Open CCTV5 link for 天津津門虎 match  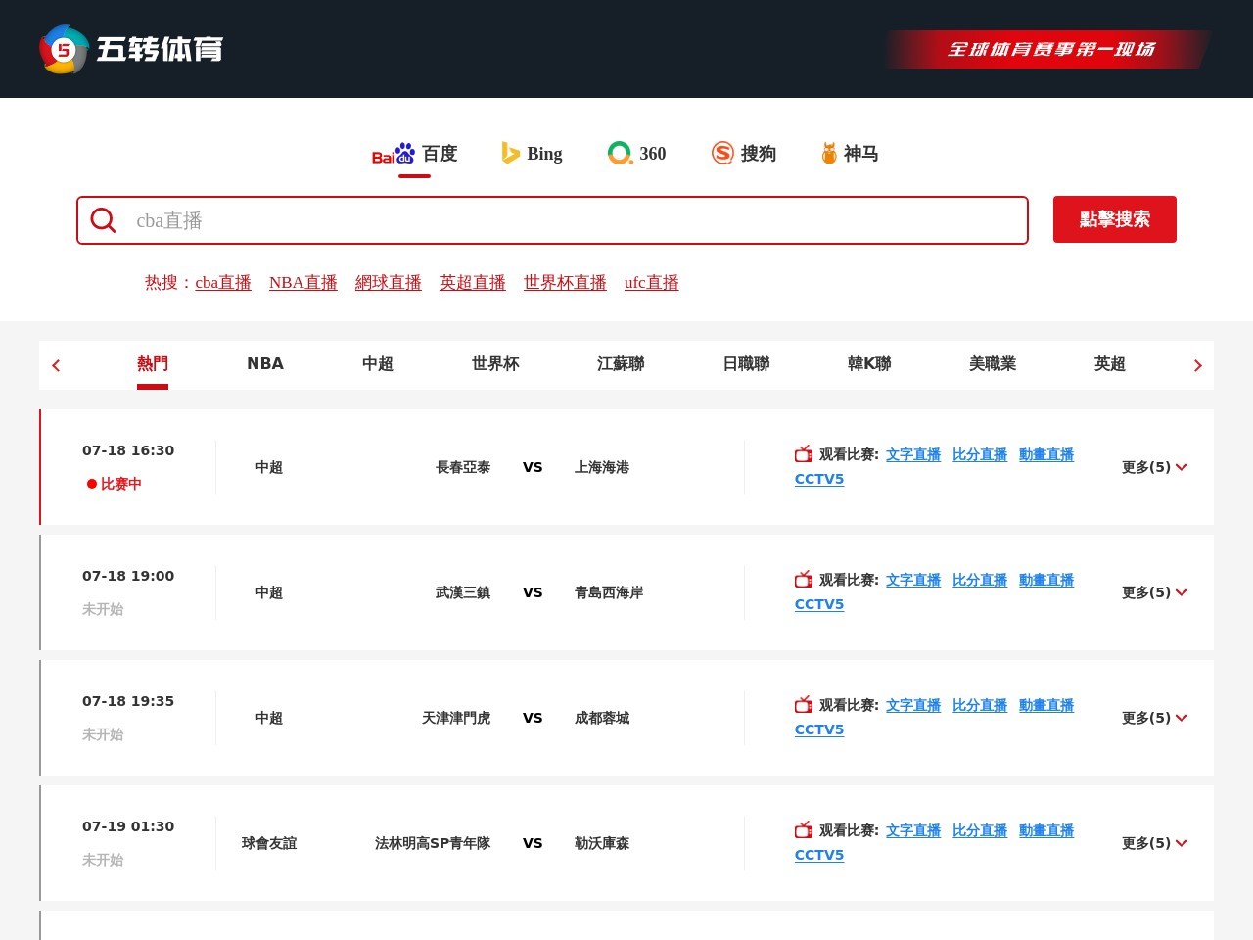pos(819,729)
